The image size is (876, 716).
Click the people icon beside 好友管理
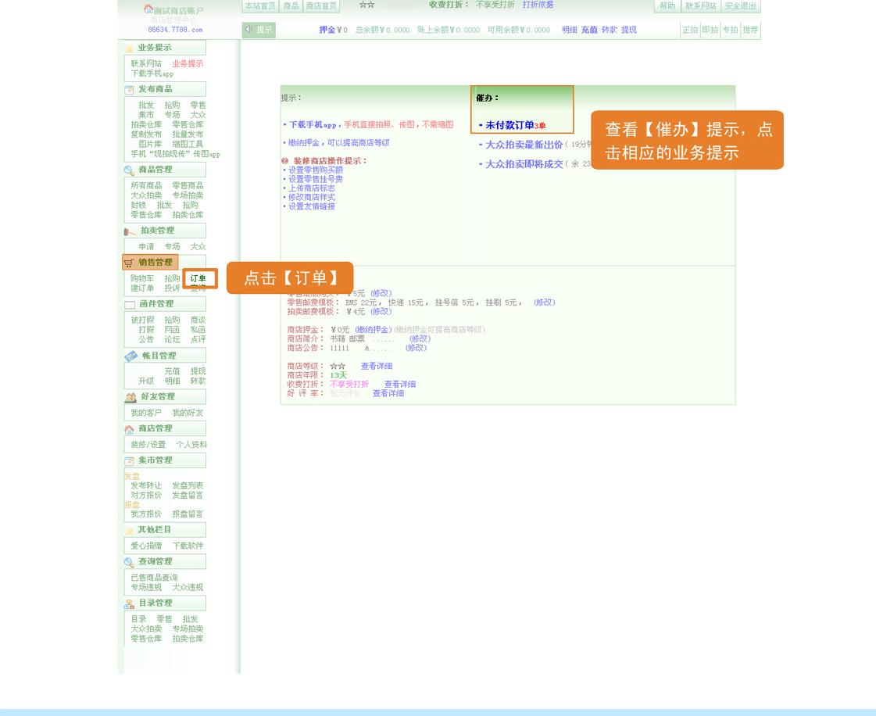coord(131,397)
